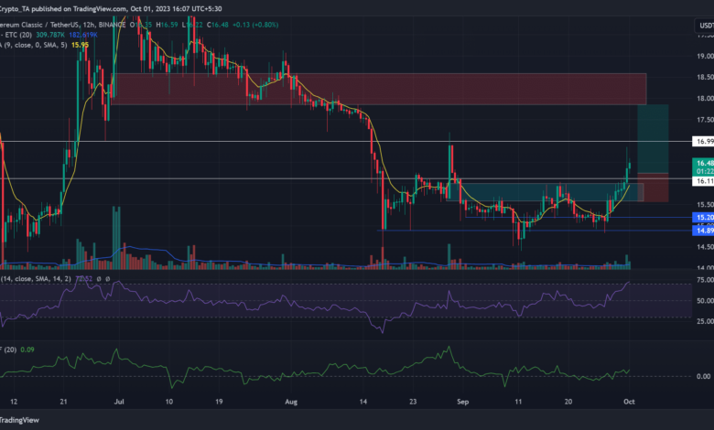Select the blue 15.20 price level label
Image resolution: width=714 pixels, height=430 pixels.
pyautogui.click(x=699, y=218)
